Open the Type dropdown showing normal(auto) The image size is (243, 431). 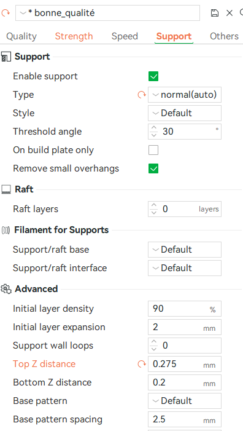click(x=185, y=95)
